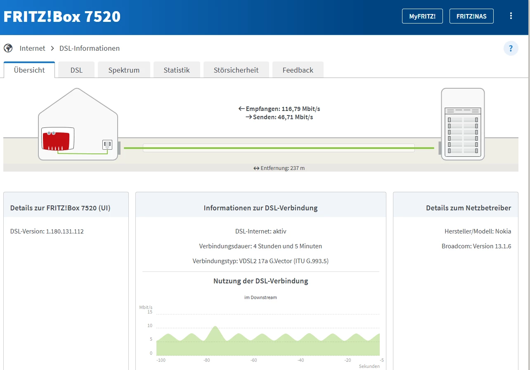
Task: Open the three-dot options menu
Action: coord(511,16)
